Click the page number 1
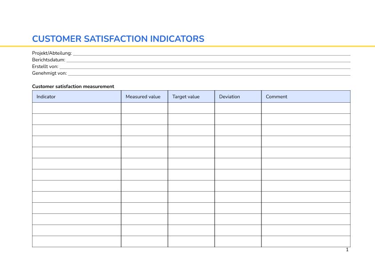 (x=346, y=250)
